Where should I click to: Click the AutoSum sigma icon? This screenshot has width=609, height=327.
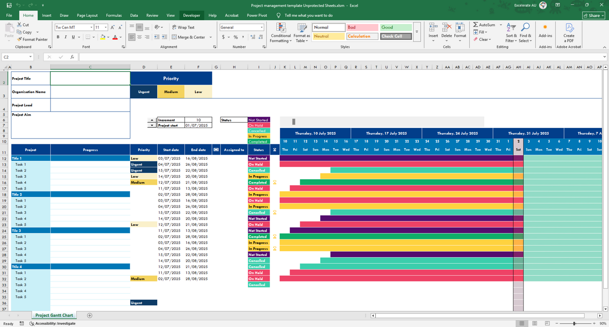[x=475, y=25]
